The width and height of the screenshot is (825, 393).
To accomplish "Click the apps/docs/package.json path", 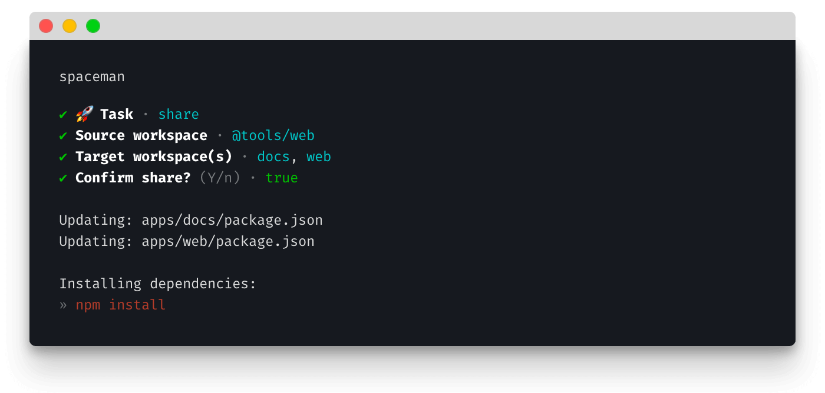I will [x=232, y=221].
